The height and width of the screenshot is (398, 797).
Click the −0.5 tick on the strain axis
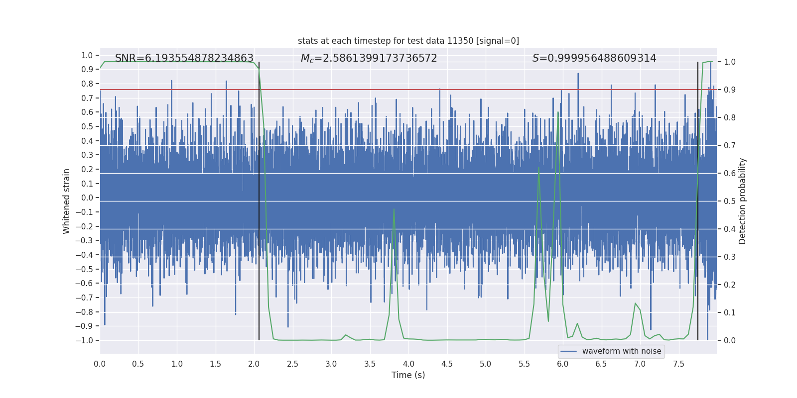click(x=84, y=269)
